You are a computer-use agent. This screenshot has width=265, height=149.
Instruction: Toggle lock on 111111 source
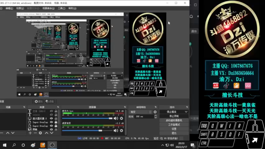point(56,115)
